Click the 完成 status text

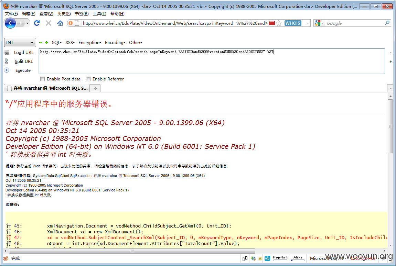[x=15, y=258]
